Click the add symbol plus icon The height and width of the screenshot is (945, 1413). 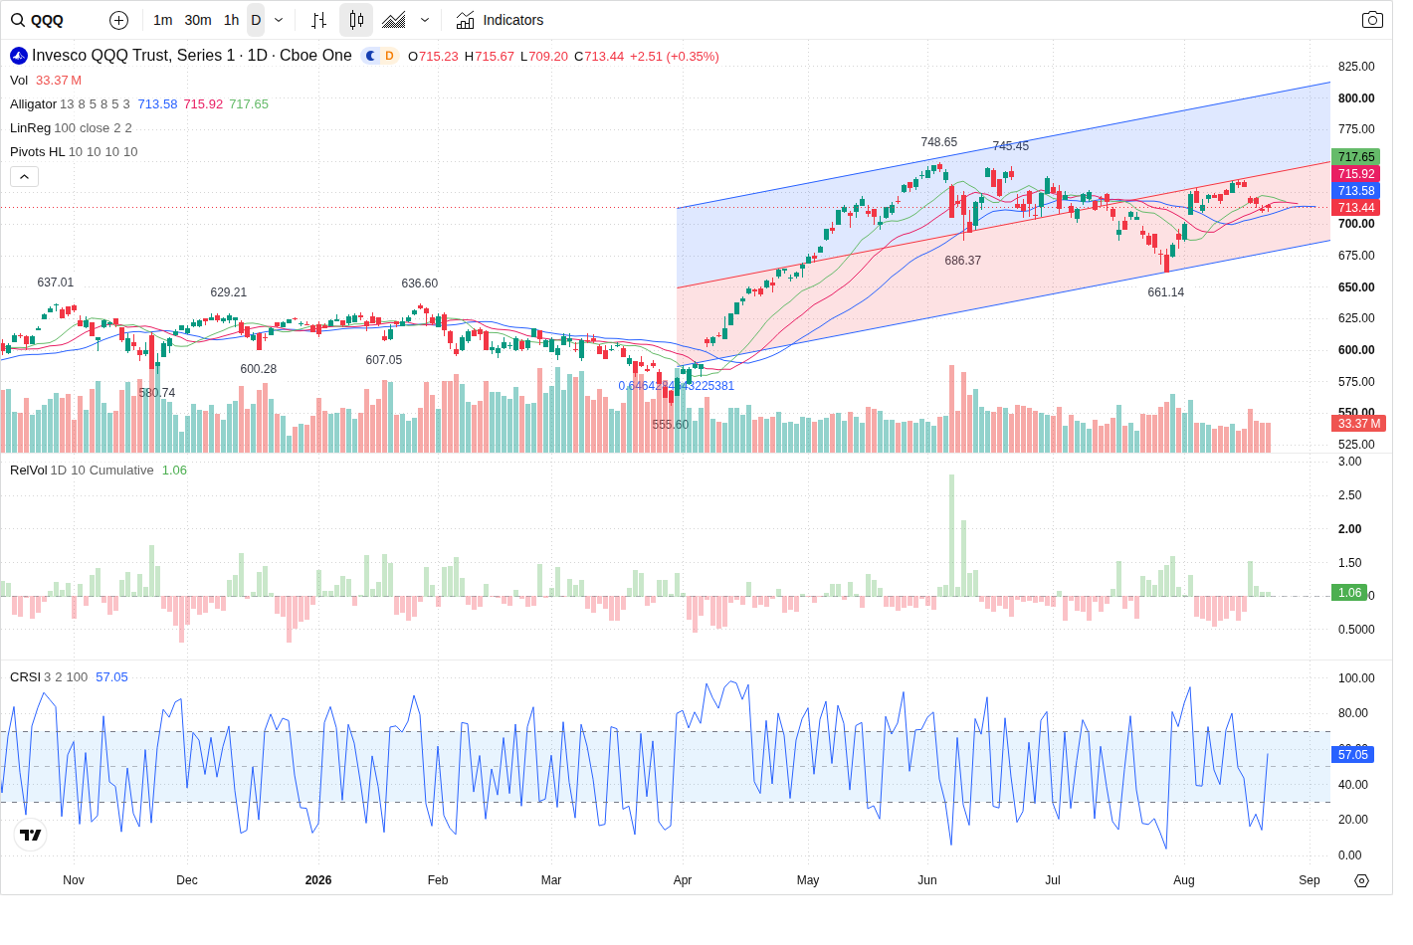pos(118,20)
